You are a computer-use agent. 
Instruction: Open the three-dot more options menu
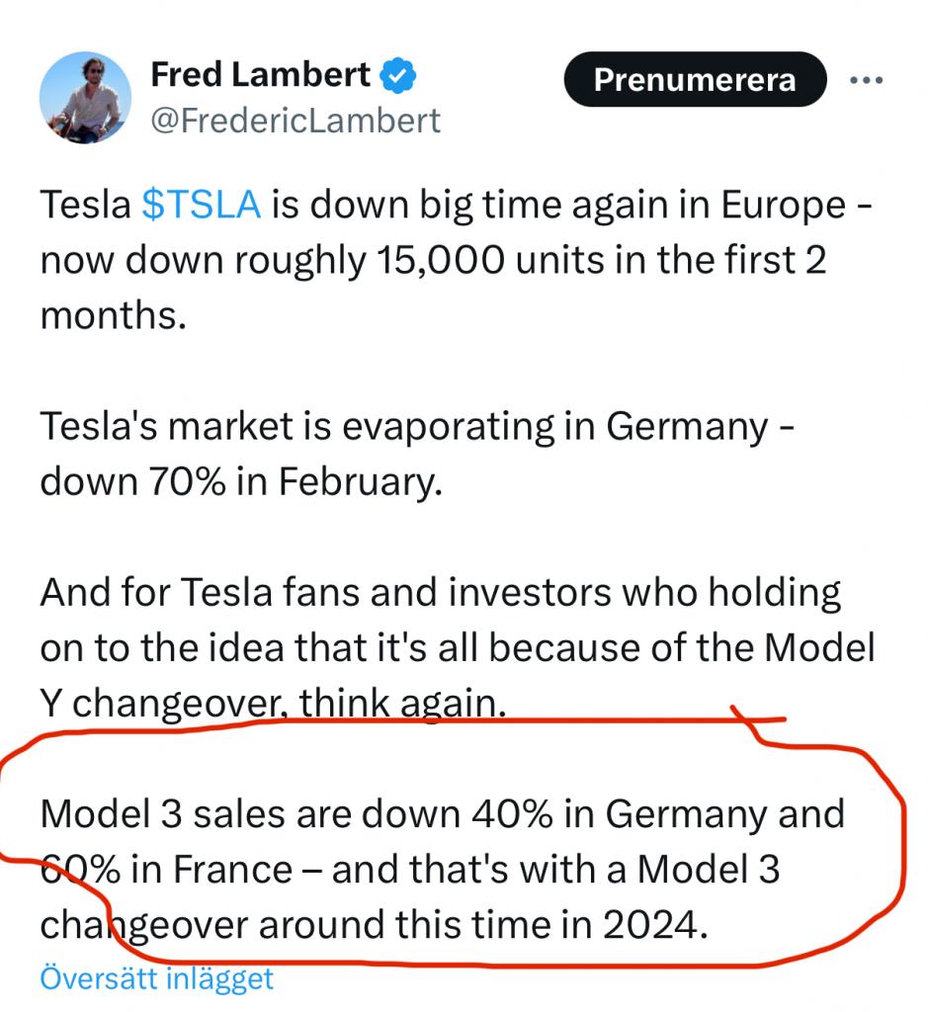(867, 78)
